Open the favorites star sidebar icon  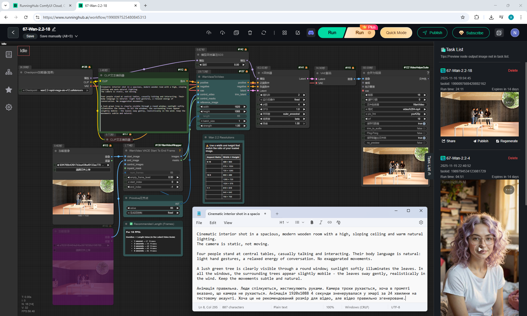[x=9, y=90]
